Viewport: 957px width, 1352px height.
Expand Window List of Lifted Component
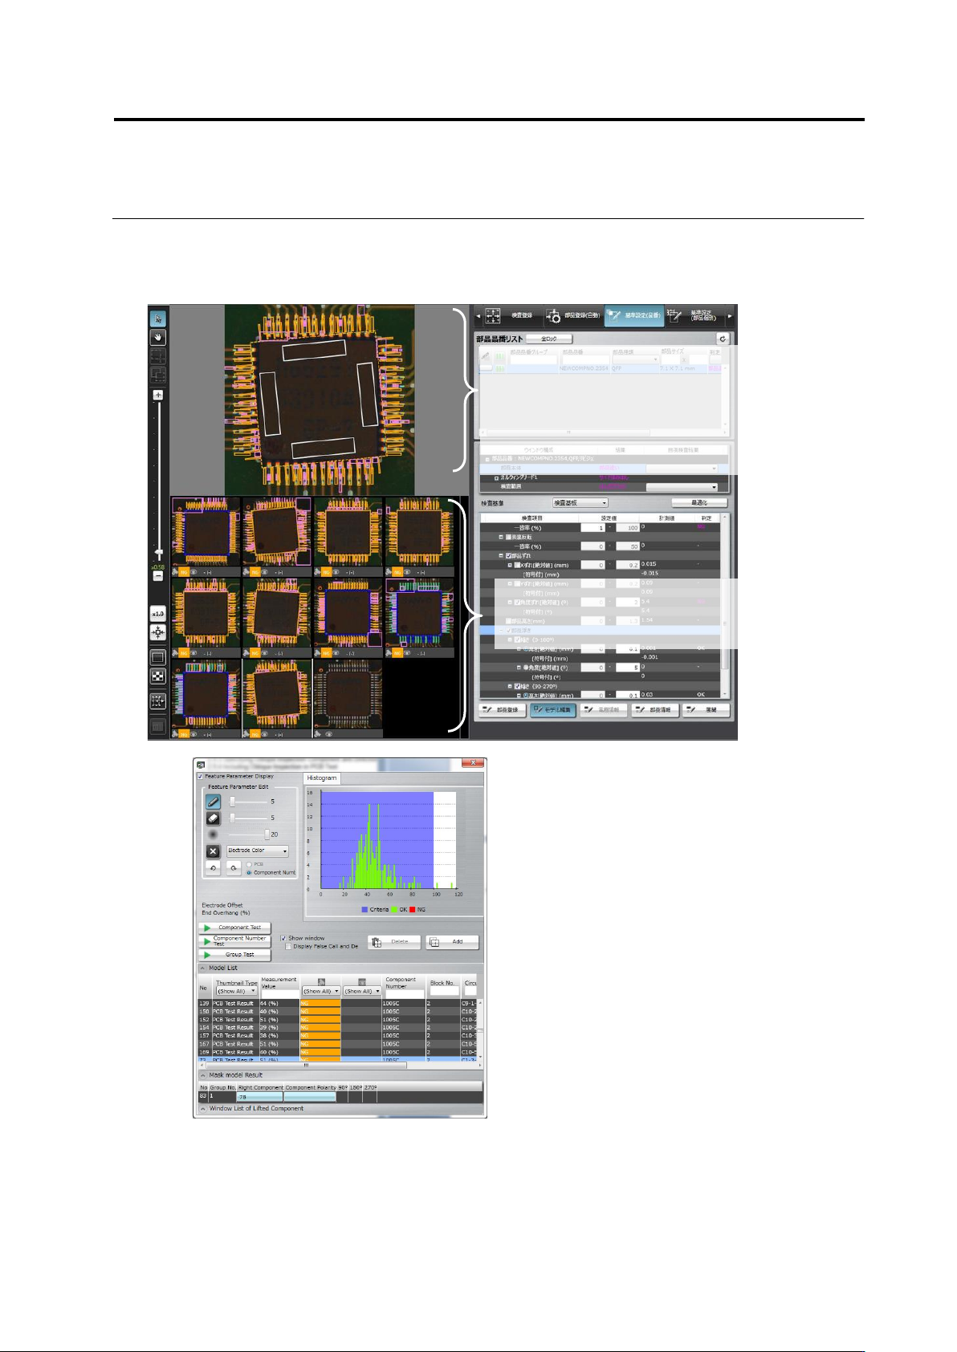pyautogui.click(x=202, y=1108)
